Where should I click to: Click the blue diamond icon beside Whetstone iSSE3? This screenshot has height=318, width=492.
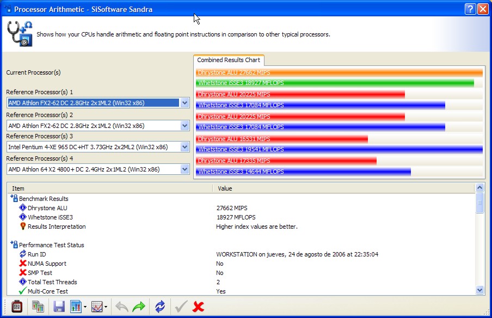(x=23, y=217)
